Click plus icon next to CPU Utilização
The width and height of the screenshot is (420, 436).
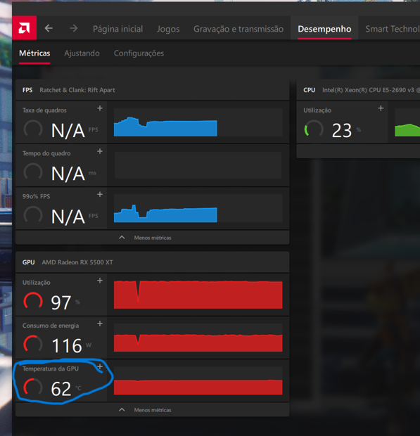(381, 108)
